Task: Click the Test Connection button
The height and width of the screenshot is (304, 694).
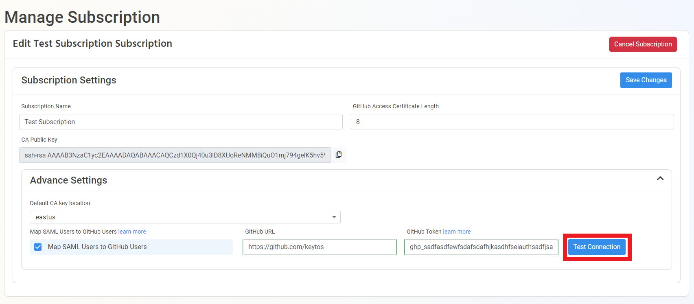Action: coord(597,247)
